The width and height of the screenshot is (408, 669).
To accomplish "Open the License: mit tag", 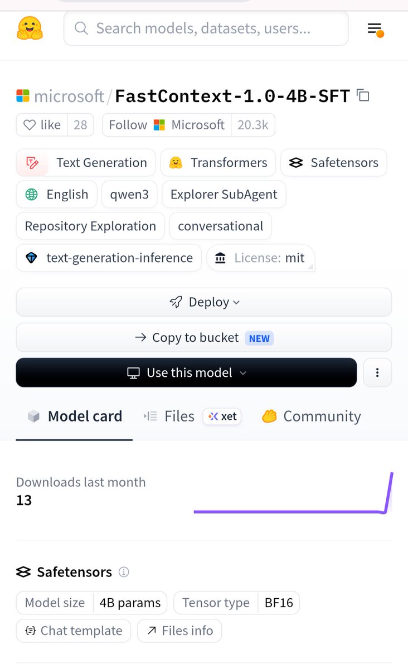I will coord(260,258).
